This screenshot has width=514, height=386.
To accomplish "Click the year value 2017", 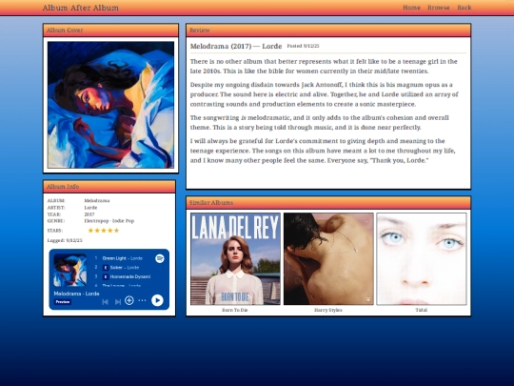I will [x=89, y=214].
